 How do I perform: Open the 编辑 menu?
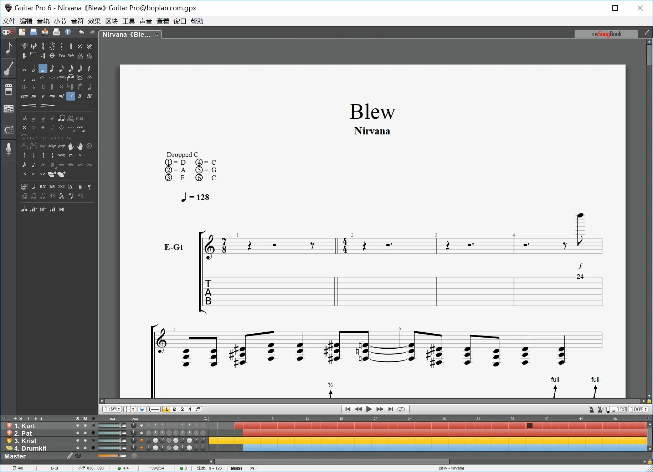[x=26, y=21]
